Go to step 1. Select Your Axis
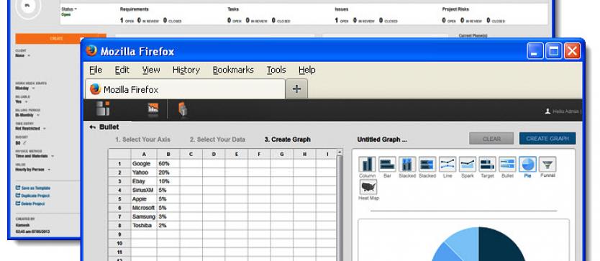This screenshot has width=600, height=261. coord(142,139)
